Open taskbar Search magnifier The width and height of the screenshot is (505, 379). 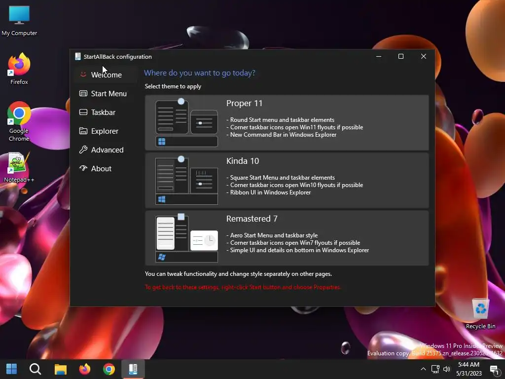tap(35, 369)
